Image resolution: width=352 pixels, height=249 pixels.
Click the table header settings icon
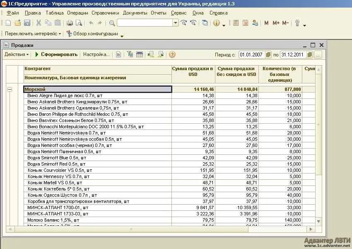[x=140, y=54]
